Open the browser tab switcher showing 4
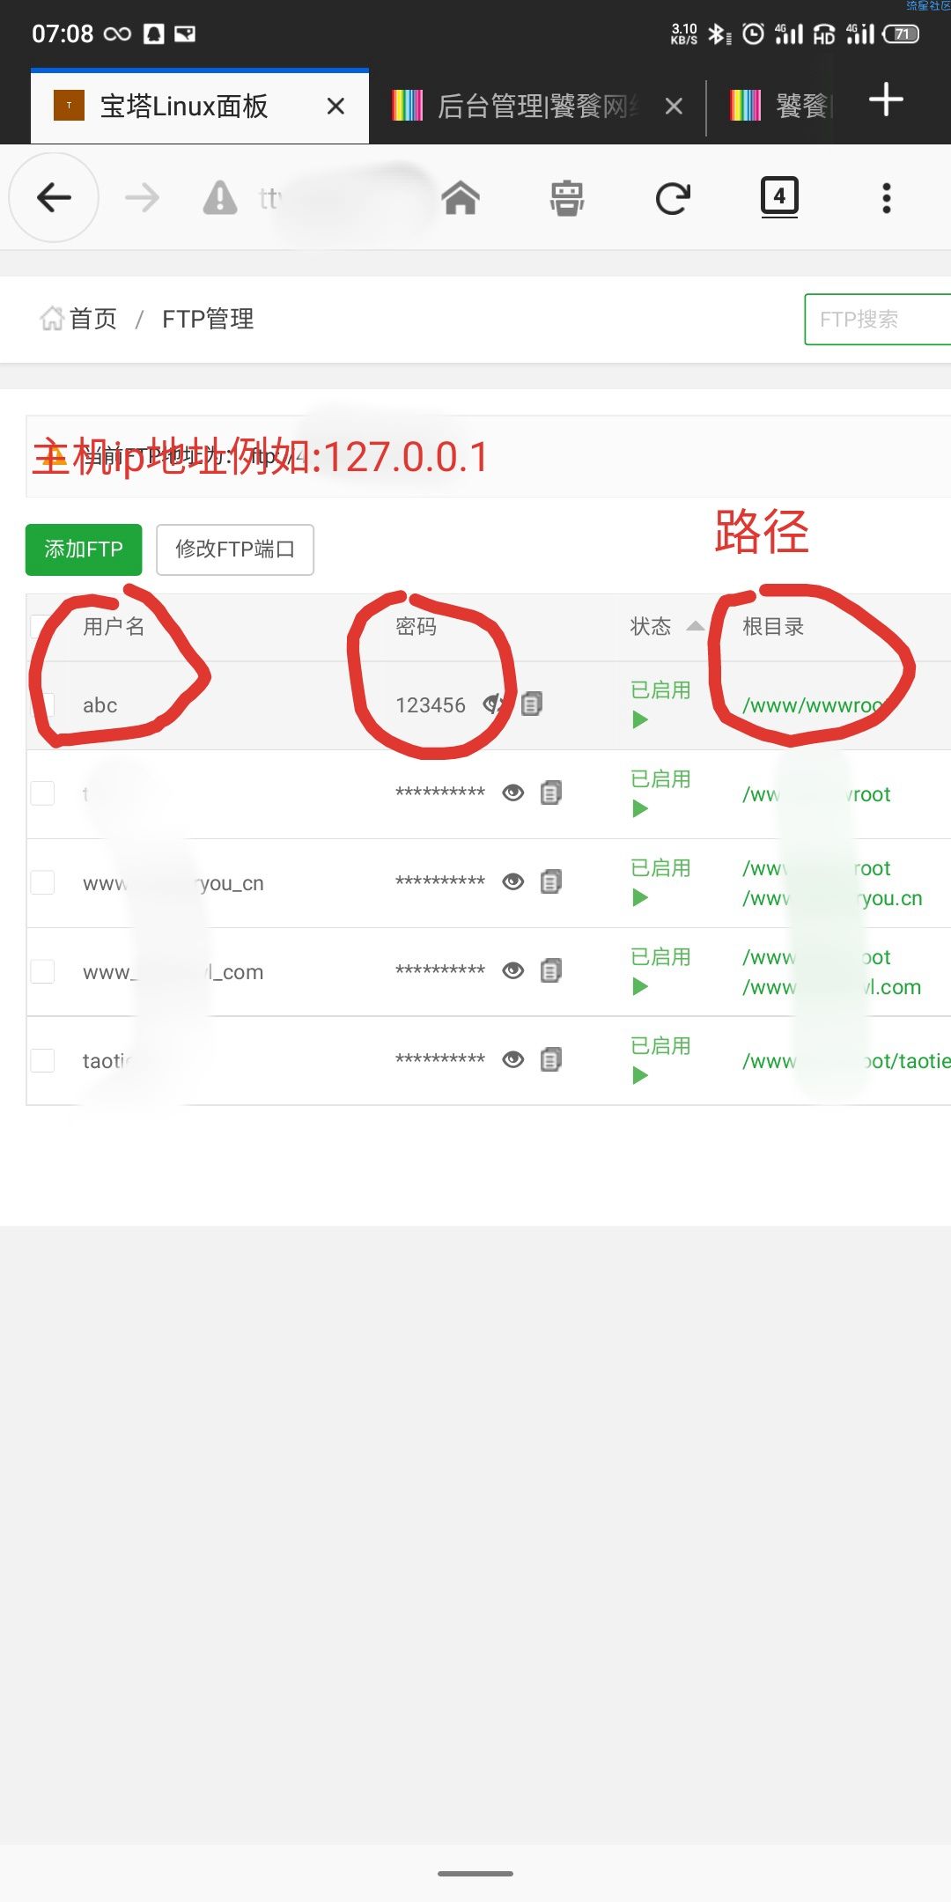The width and height of the screenshot is (951, 1902). tap(779, 197)
